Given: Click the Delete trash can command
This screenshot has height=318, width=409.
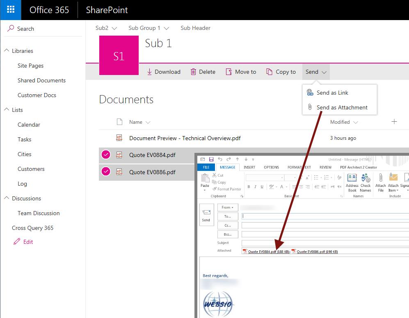Looking at the screenshot, I should click(203, 72).
